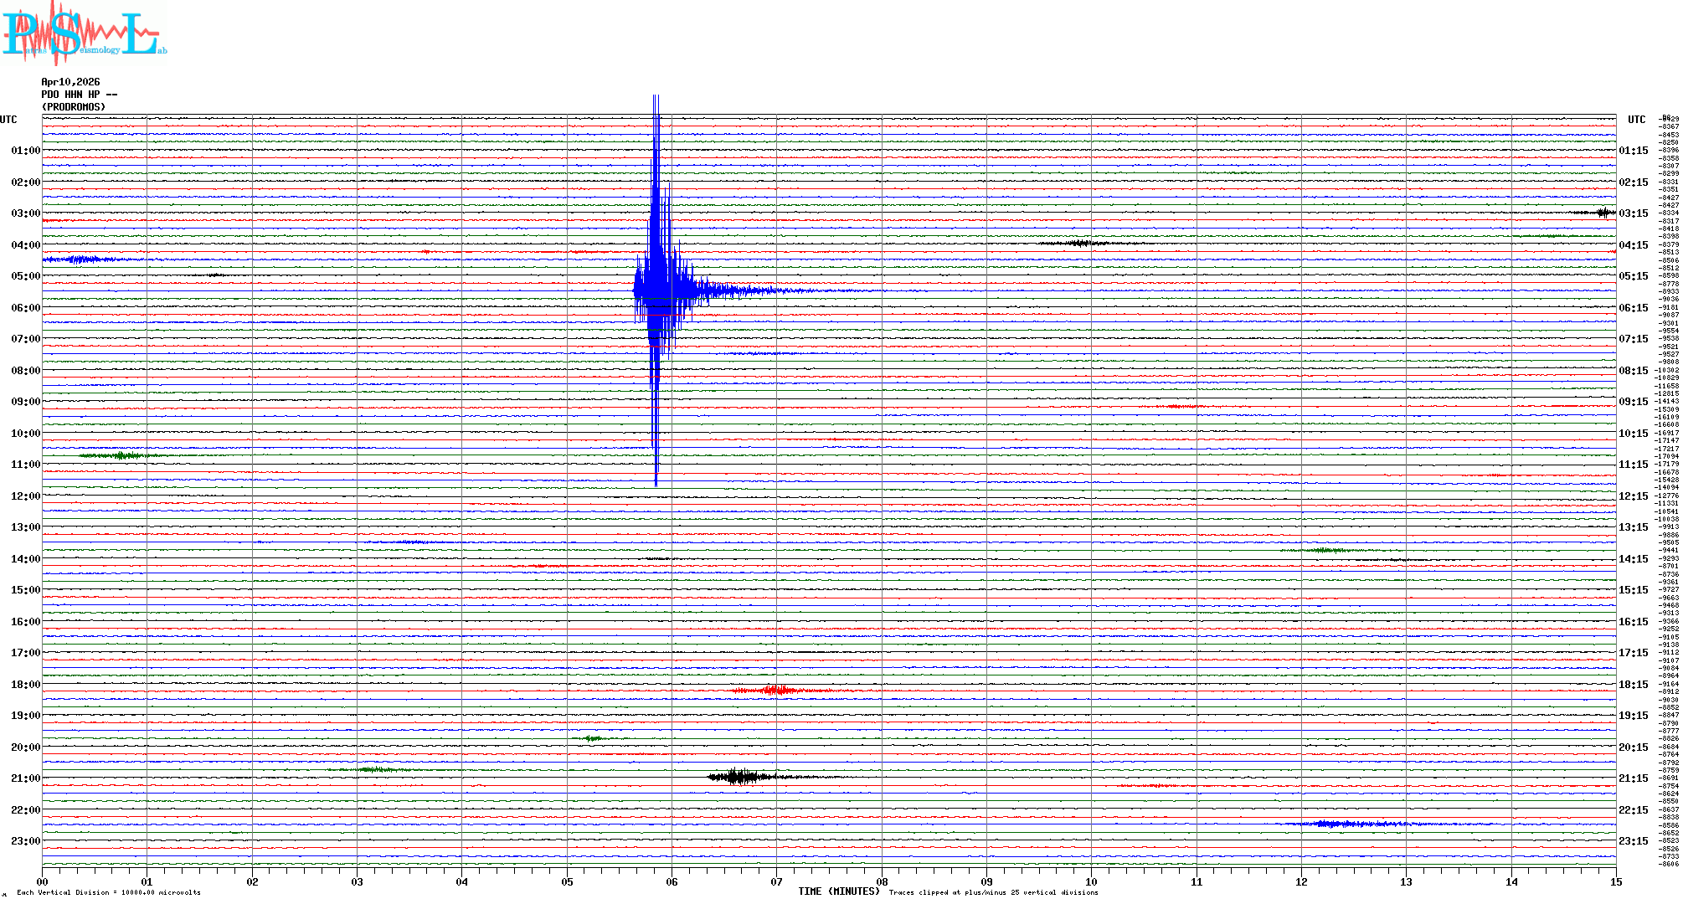Click the PSL seismology lab logo

[84, 33]
